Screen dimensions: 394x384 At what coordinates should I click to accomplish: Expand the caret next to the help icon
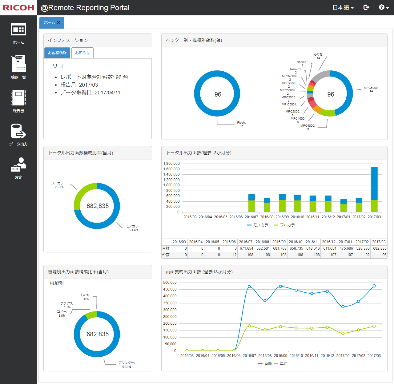pyautogui.click(x=387, y=9)
